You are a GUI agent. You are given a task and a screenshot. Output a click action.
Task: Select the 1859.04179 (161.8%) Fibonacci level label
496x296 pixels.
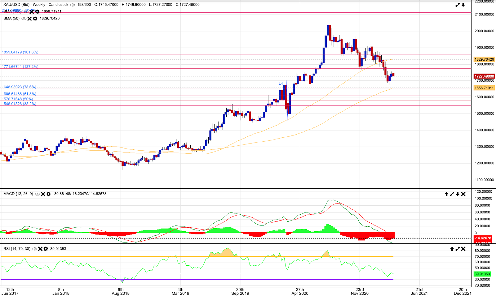20,52
